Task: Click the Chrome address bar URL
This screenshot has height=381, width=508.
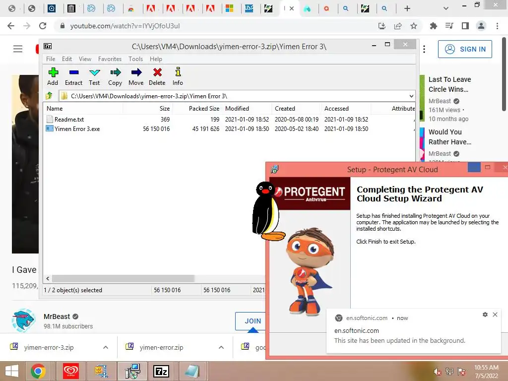Action: (125, 26)
